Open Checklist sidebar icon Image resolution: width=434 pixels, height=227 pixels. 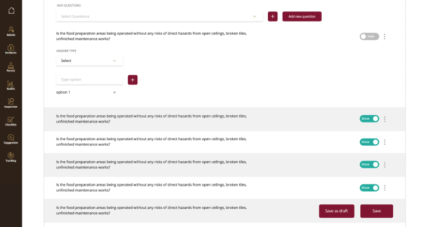click(x=11, y=120)
